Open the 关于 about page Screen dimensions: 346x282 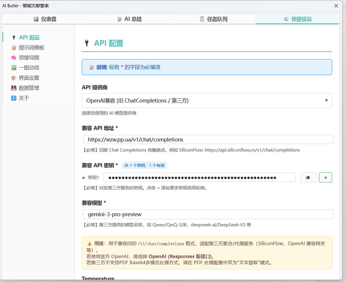pyautogui.click(x=39, y=98)
